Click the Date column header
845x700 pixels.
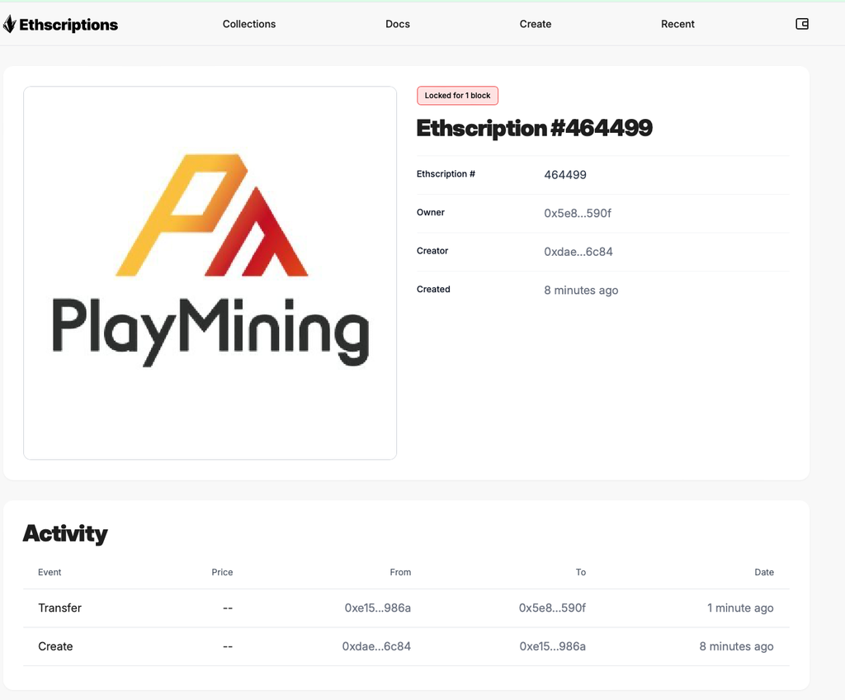coord(764,572)
